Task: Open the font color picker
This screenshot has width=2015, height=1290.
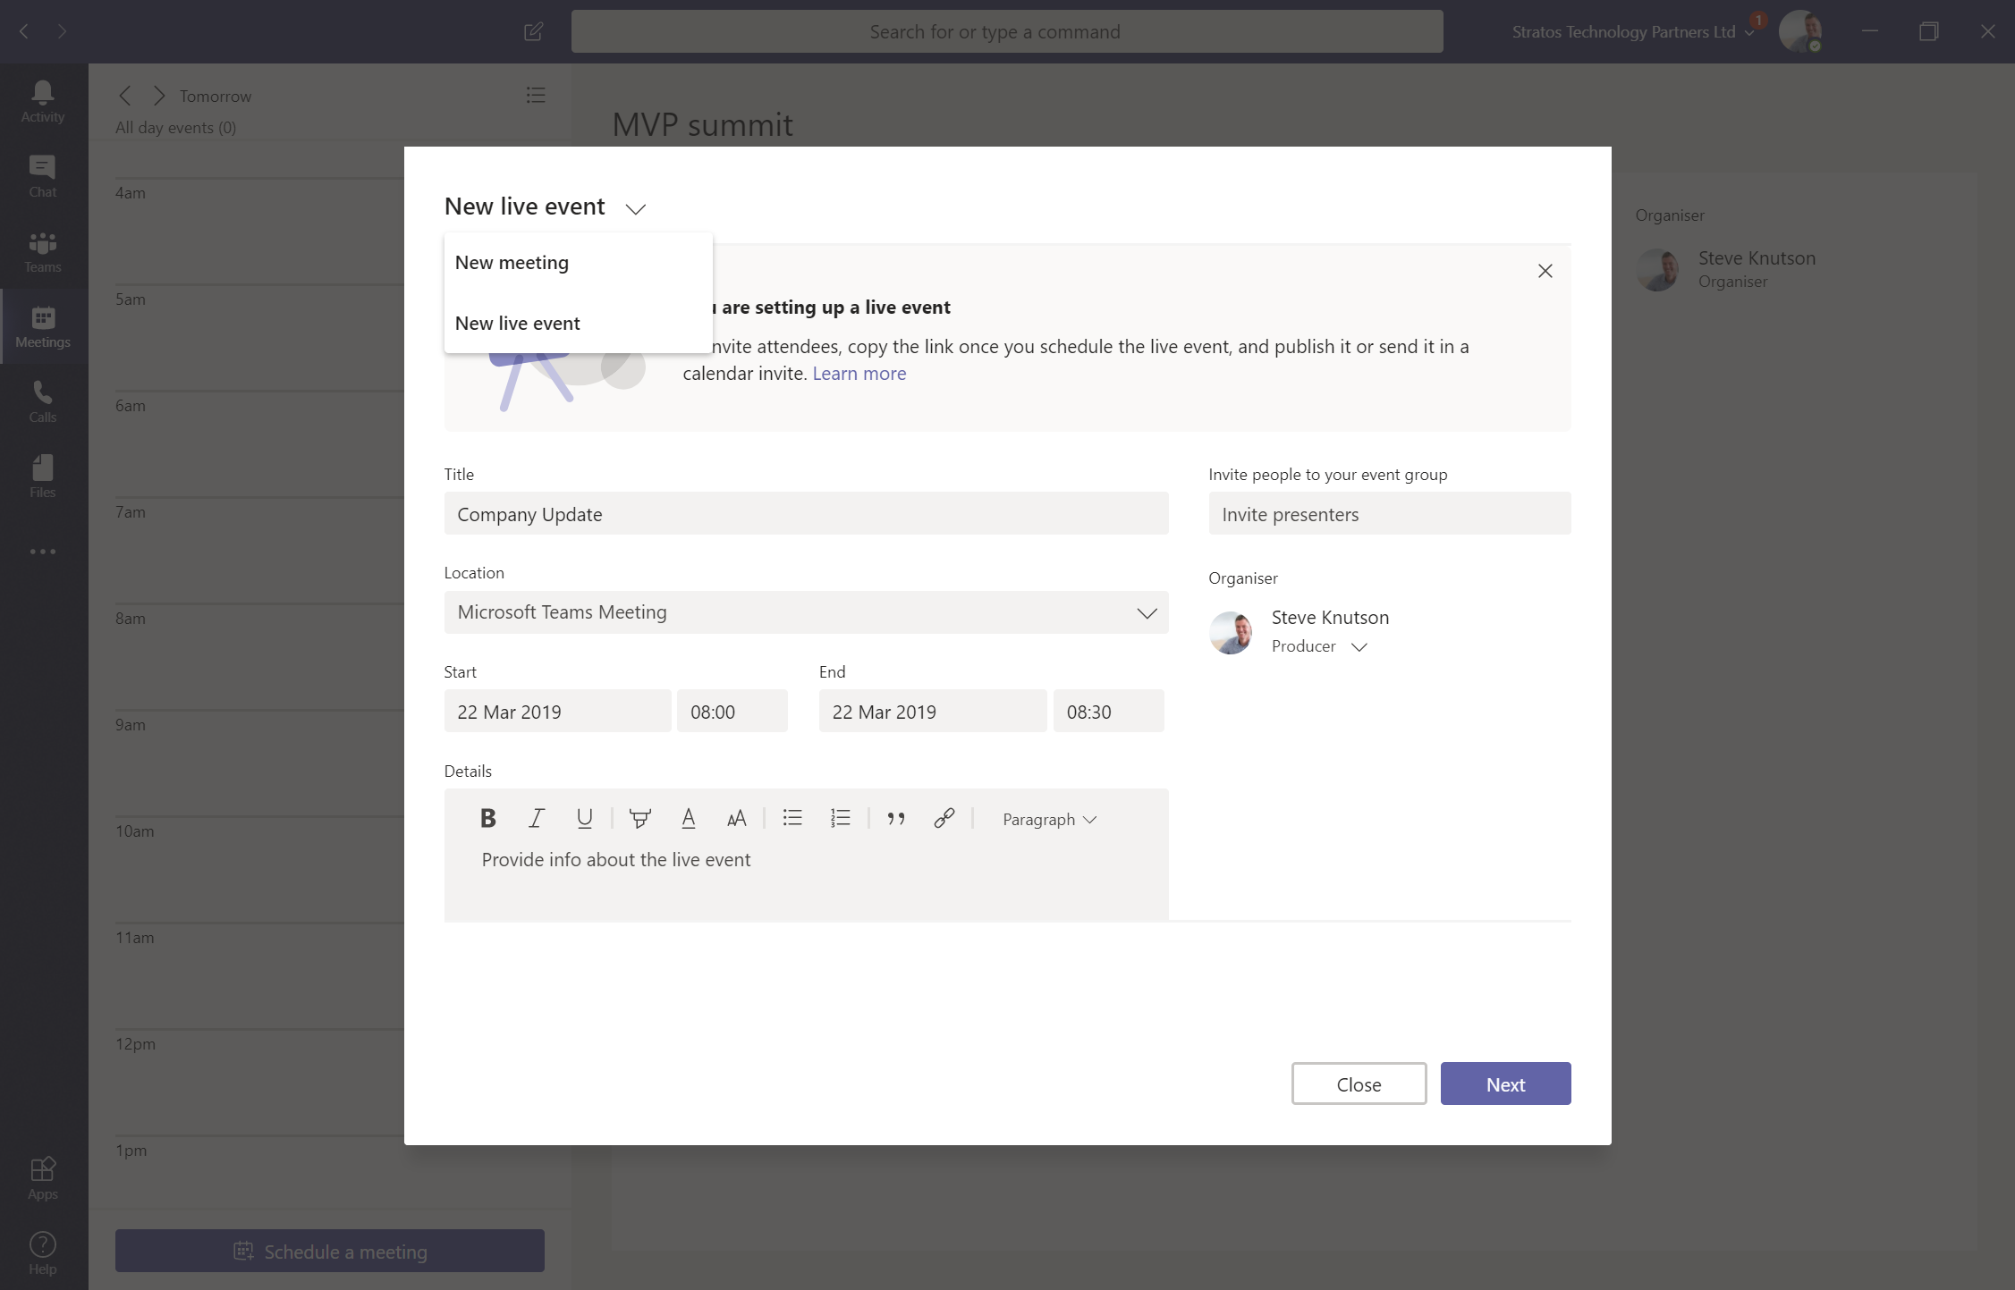Action: click(x=688, y=818)
